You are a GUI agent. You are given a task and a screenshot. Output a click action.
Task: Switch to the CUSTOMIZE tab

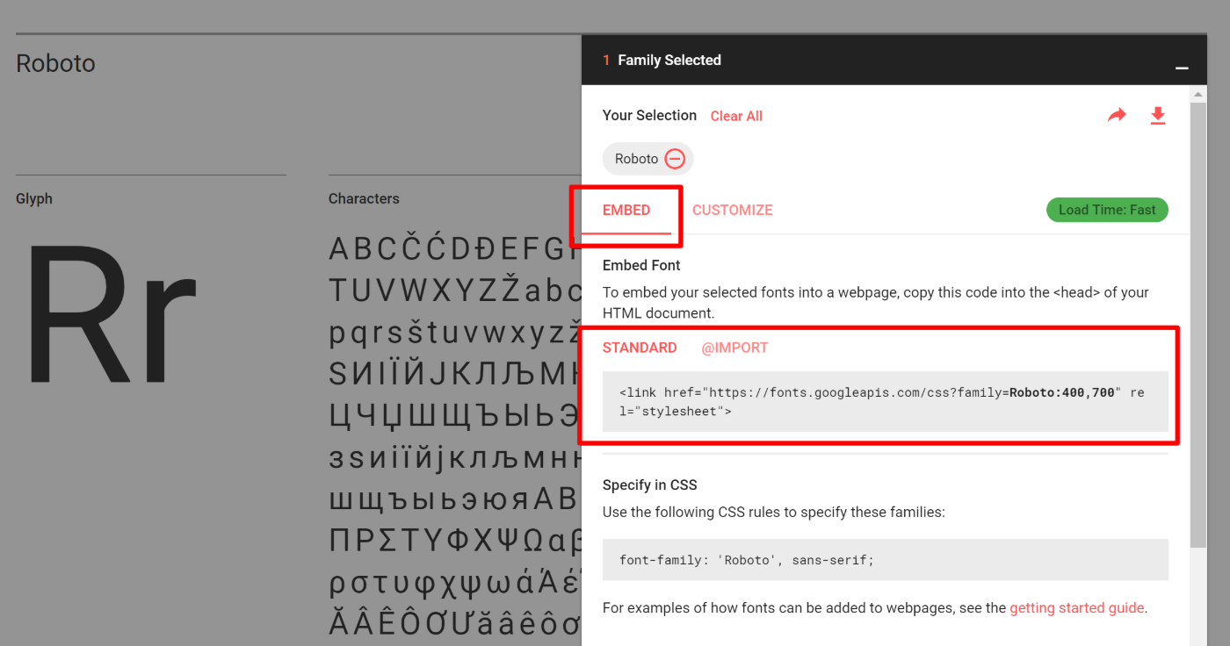point(732,210)
